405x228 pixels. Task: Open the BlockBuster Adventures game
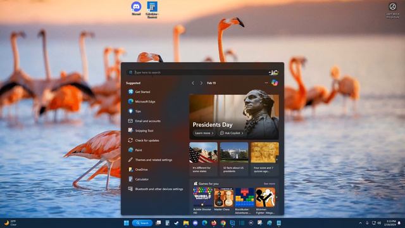point(244,201)
